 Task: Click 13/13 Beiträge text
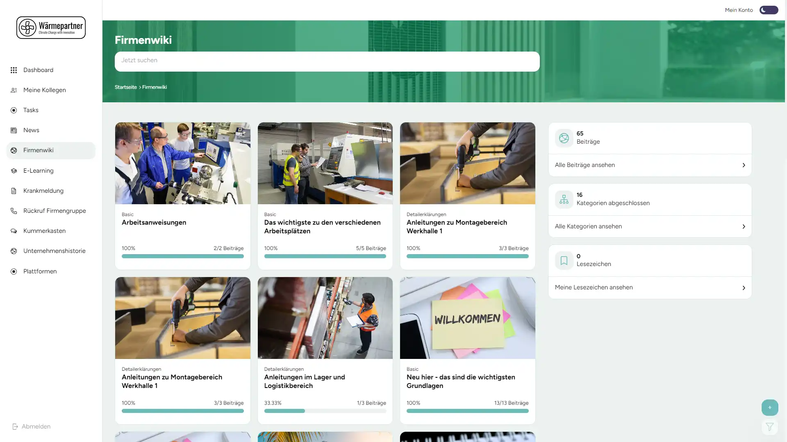point(511,403)
